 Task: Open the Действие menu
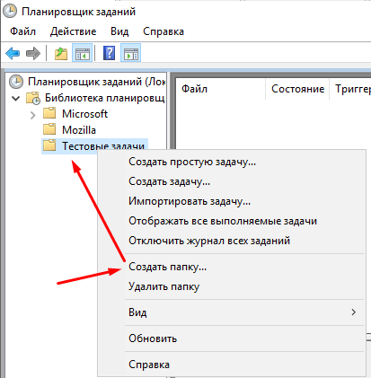coord(73,31)
